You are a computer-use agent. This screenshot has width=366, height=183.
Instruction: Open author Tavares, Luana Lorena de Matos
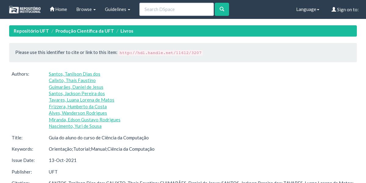(81, 100)
